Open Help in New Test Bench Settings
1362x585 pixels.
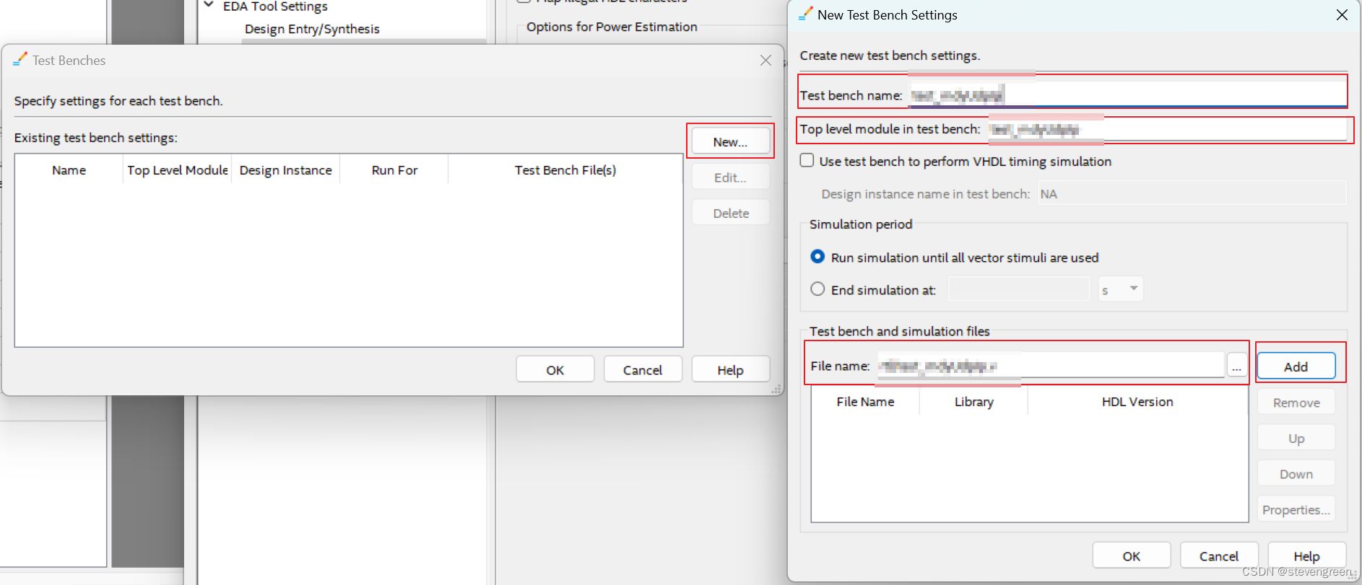tap(1306, 555)
